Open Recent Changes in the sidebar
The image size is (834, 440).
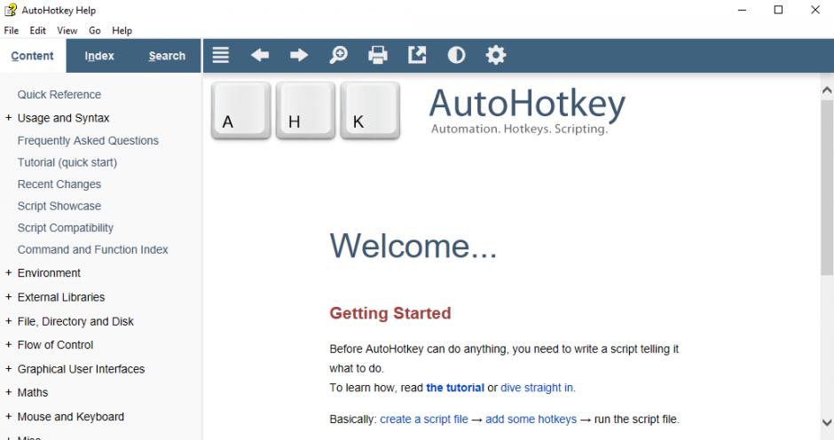59,185
